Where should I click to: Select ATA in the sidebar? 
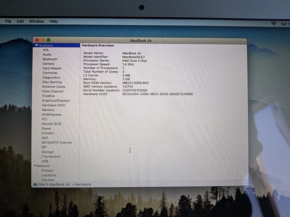46,50
